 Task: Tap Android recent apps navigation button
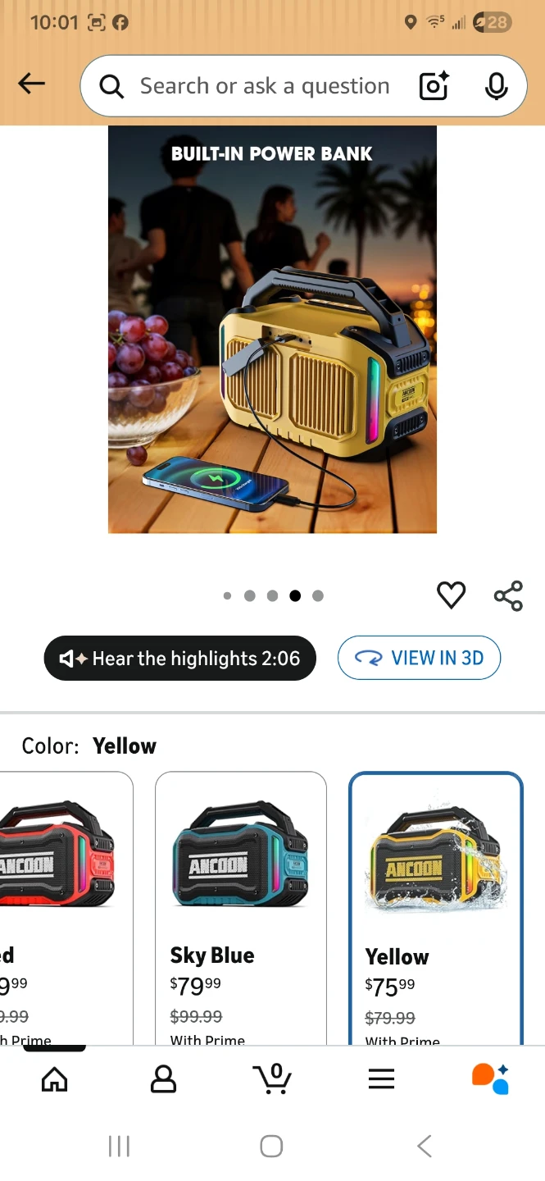120,1146
